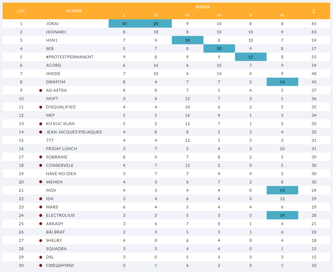
Task: Select the red dot beside ARKADY
Action: [x=41, y=224]
